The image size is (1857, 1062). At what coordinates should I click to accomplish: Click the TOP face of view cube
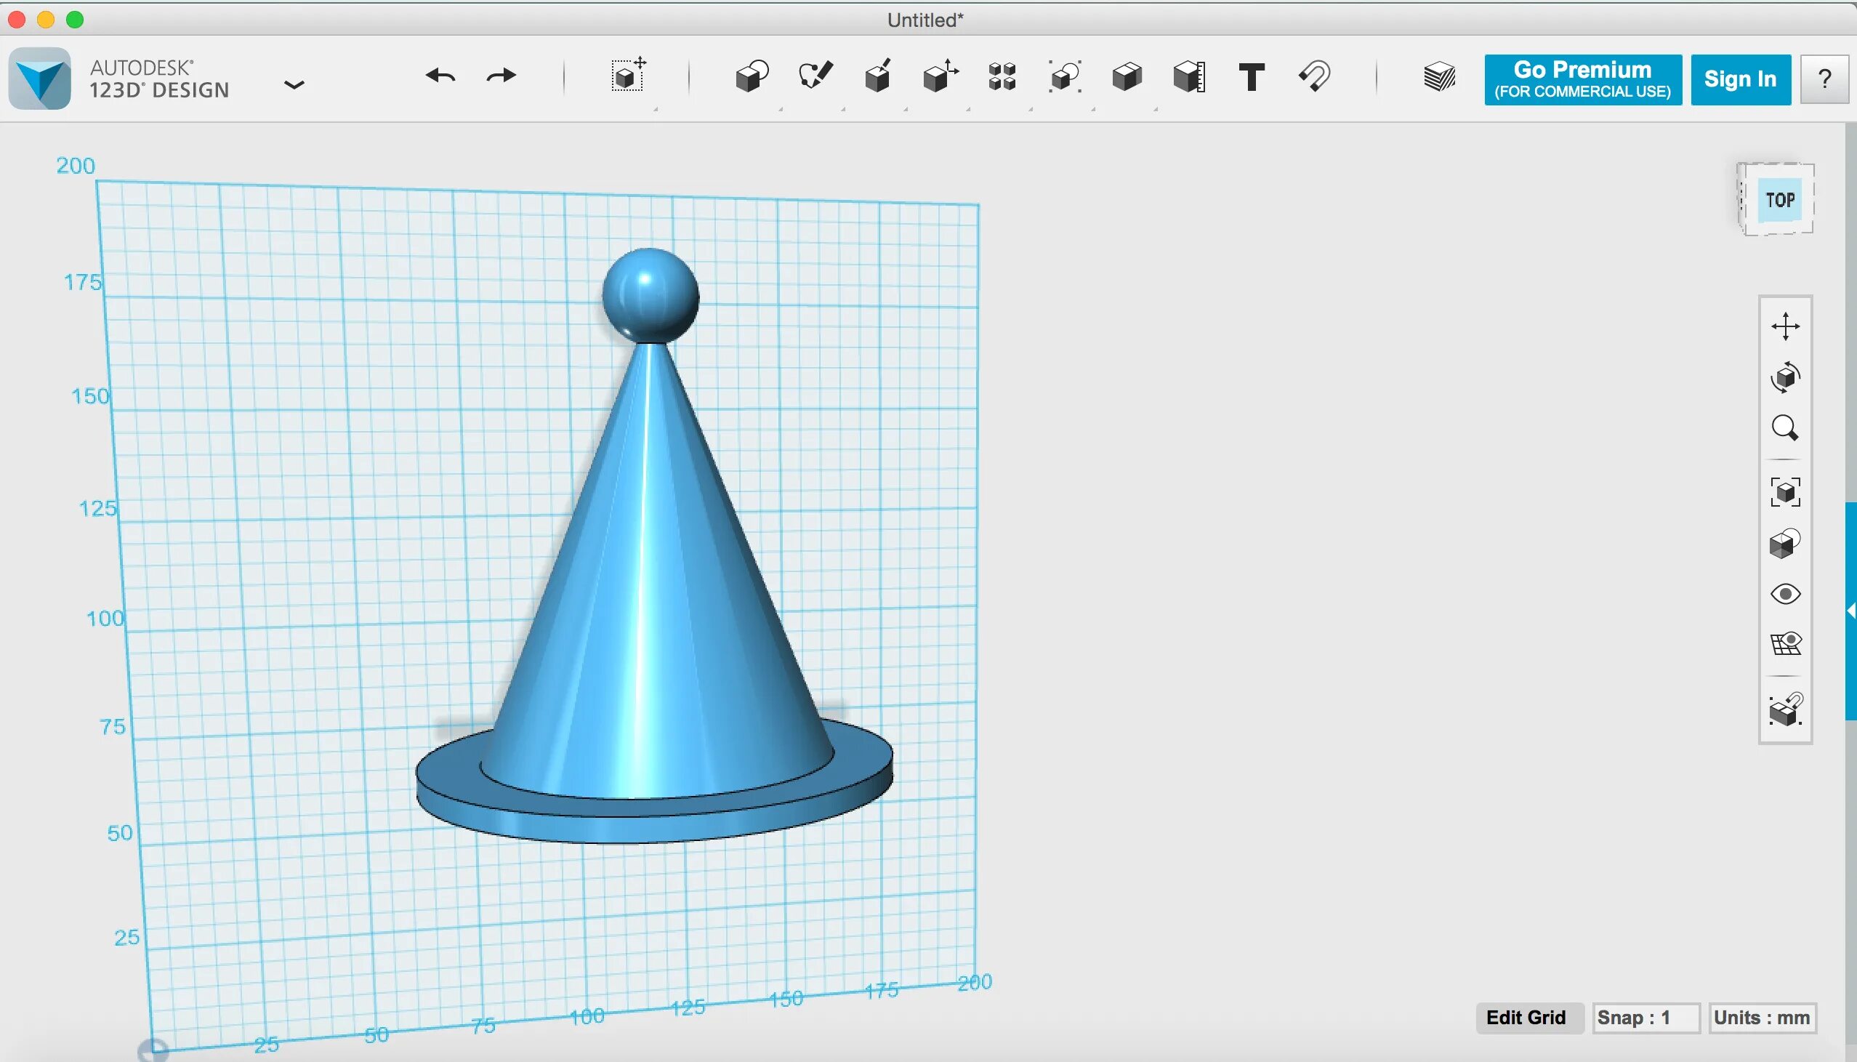tap(1779, 200)
